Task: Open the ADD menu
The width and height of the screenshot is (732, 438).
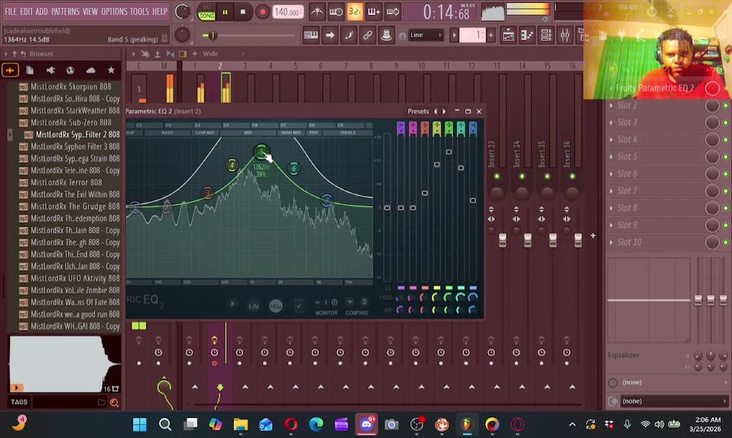Action: [x=41, y=12]
